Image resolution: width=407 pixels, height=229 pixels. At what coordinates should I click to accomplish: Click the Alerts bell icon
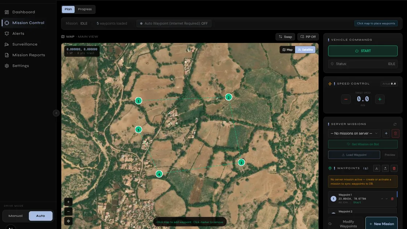pos(7,33)
